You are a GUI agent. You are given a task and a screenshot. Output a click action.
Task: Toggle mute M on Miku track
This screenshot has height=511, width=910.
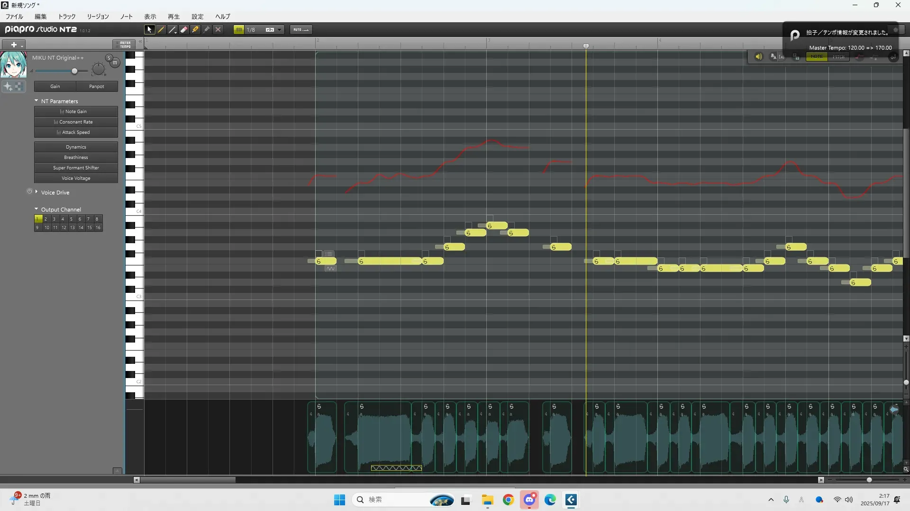pos(115,62)
